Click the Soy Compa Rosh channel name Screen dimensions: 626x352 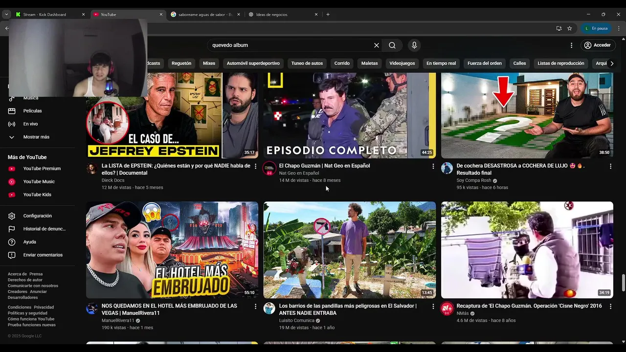pyautogui.click(x=474, y=180)
